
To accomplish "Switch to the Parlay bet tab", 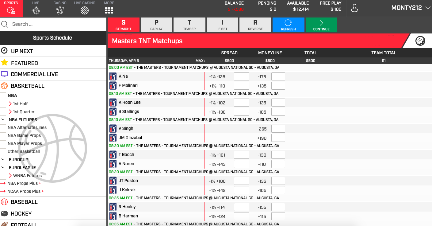I will [x=156, y=25].
